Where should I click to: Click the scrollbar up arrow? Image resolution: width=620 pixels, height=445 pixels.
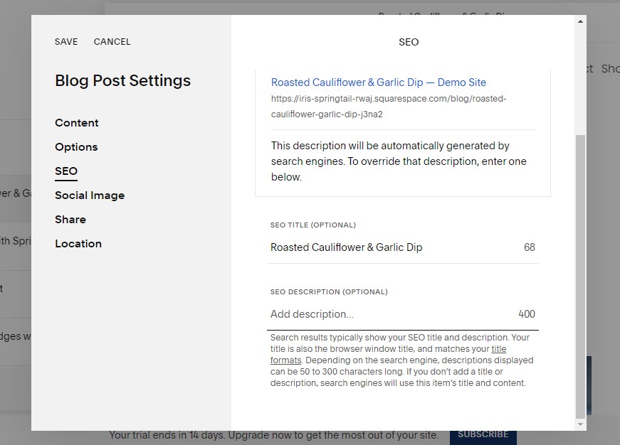coord(580,21)
